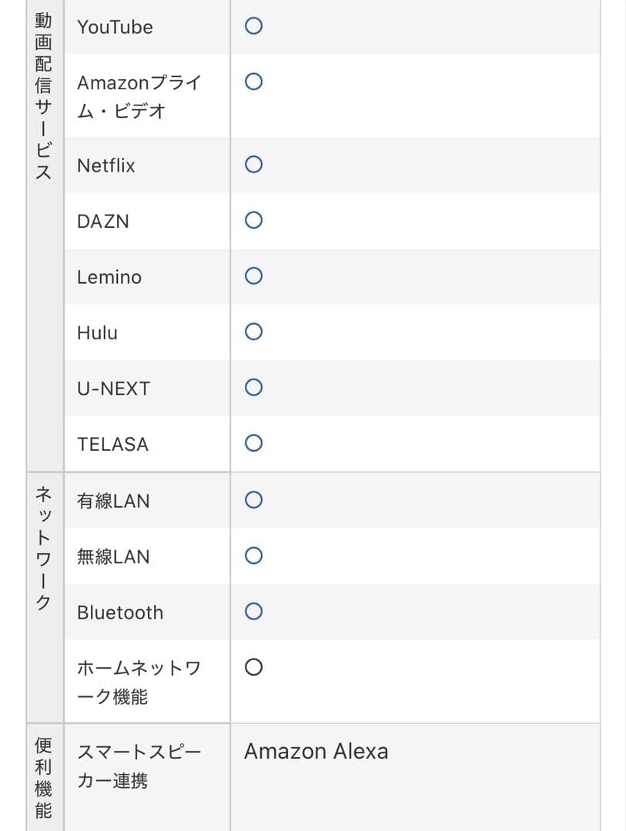Click the circle mark for Amazon Prime Video

click(x=253, y=82)
